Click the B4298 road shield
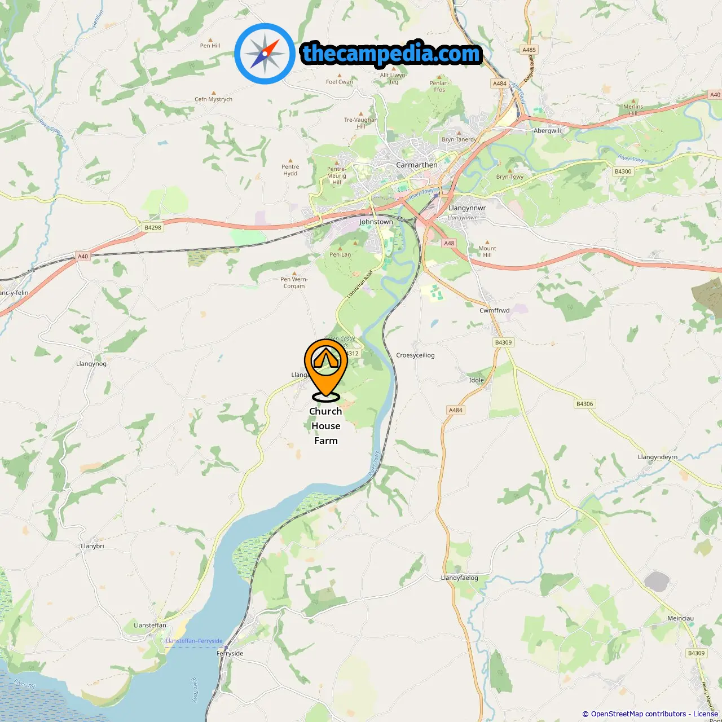Image resolution: width=722 pixels, height=722 pixels. pyautogui.click(x=153, y=227)
